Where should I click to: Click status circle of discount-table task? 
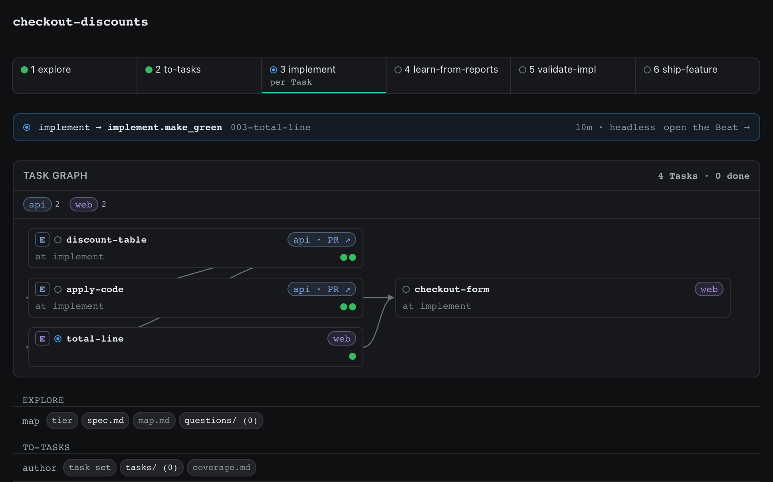tap(58, 240)
